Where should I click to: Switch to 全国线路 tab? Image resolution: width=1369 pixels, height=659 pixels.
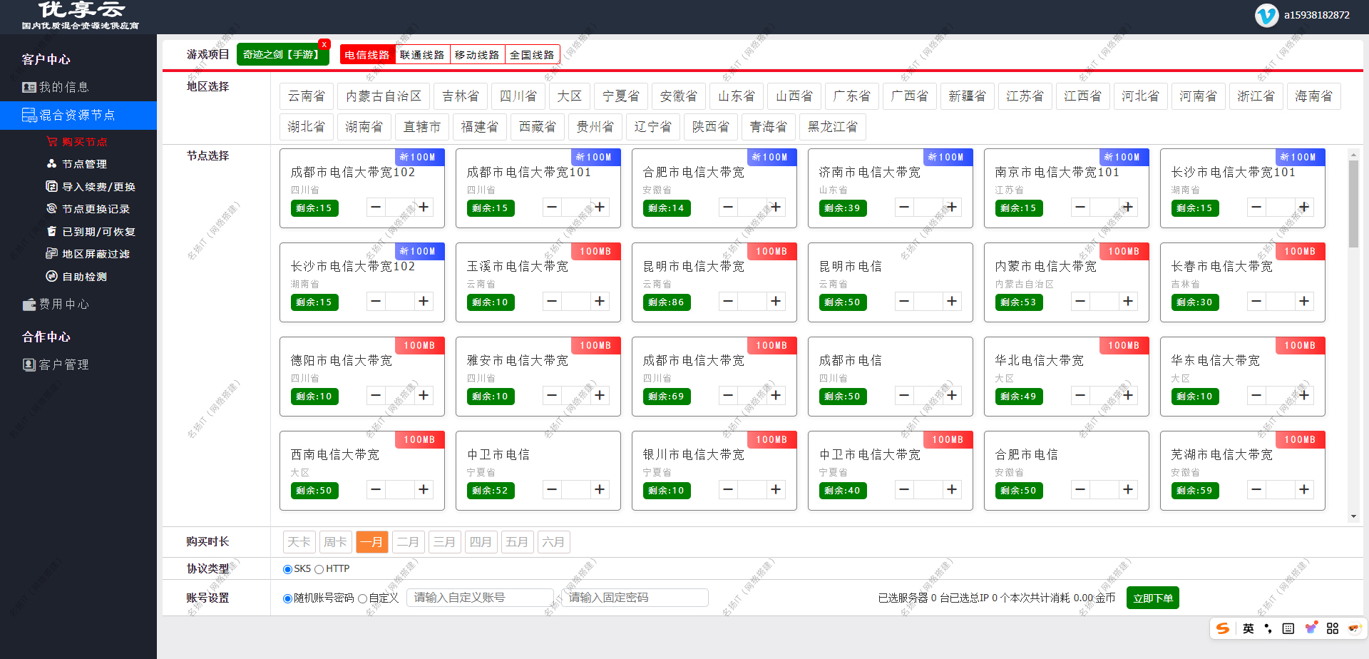click(x=533, y=53)
